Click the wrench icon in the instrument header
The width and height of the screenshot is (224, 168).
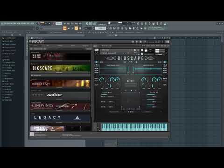click(x=97, y=53)
